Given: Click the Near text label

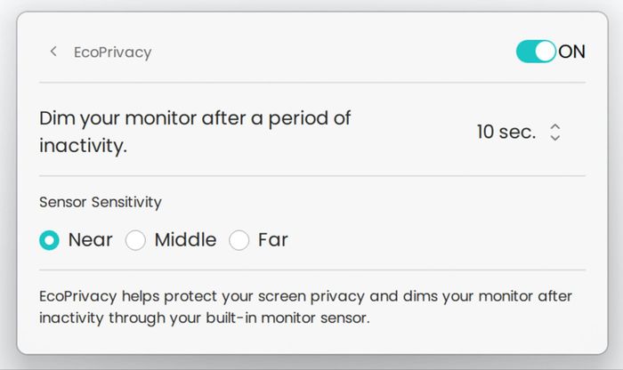Looking at the screenshot, I should coord(91,240).
